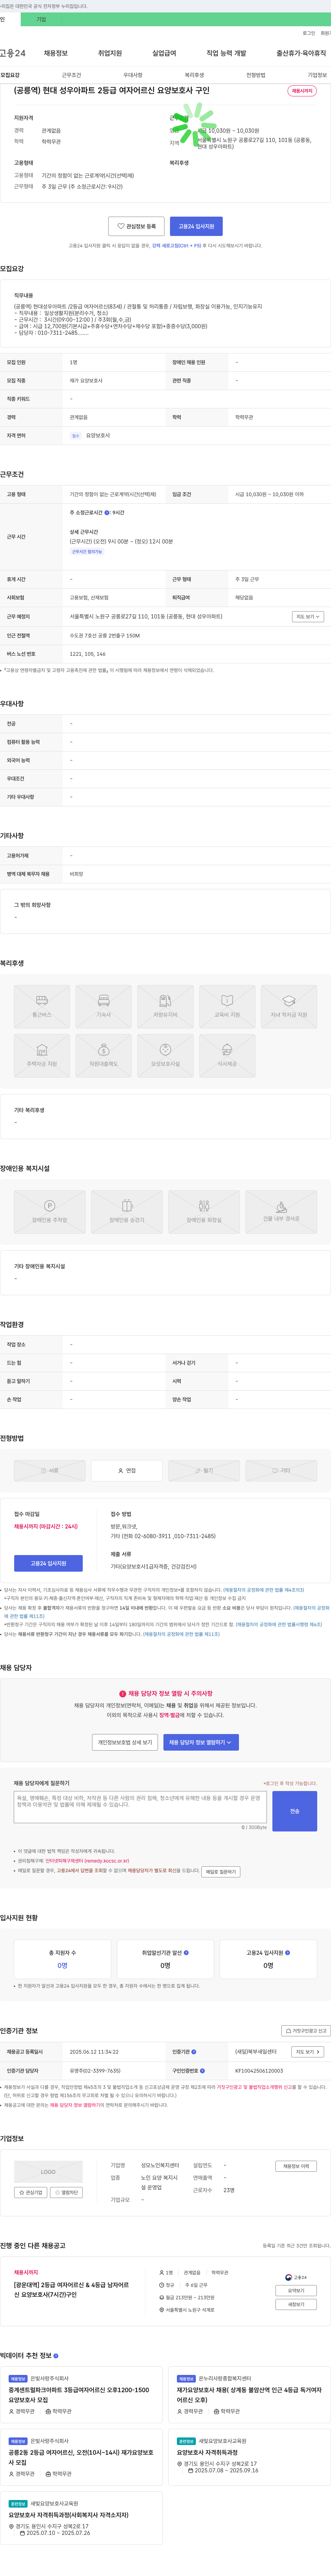Click the 직원대출제도 icon
Screen dimensions: 331x2576
point(104,1056)
